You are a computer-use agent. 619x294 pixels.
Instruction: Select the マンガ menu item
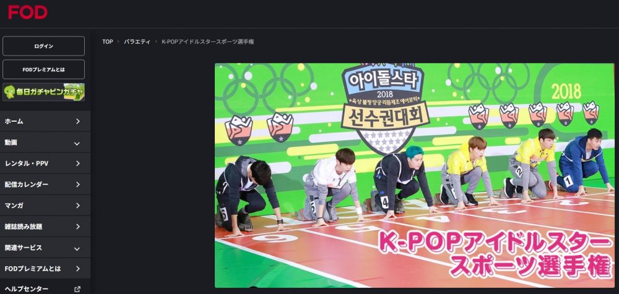(45, 205)
